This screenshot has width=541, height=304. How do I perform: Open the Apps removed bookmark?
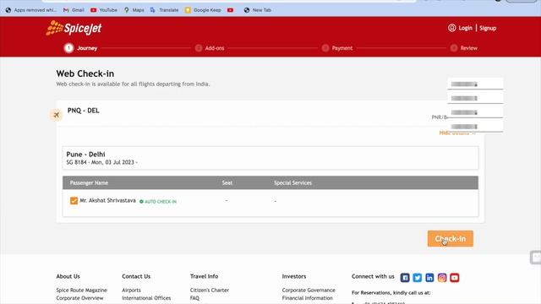pos(31,10)
